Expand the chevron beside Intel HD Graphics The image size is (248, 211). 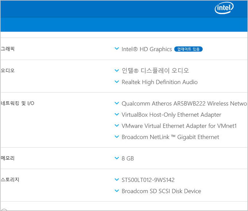[117, 49]
